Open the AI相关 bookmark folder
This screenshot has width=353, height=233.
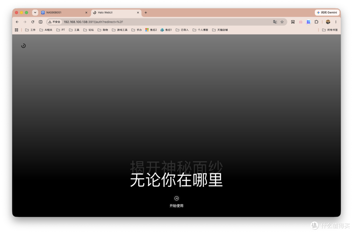point(46,30)
